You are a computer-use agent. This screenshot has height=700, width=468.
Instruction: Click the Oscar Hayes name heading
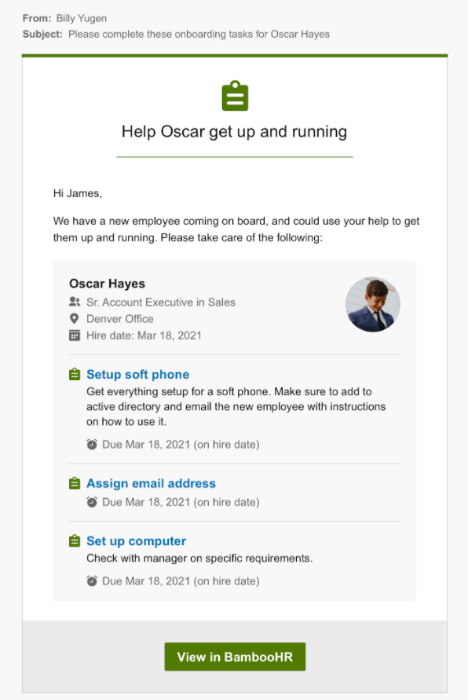point(107,284)
